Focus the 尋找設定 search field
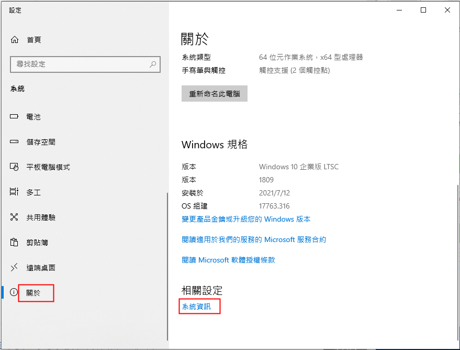460x350 pixels. pyautogui.click(x=85, y=64)
